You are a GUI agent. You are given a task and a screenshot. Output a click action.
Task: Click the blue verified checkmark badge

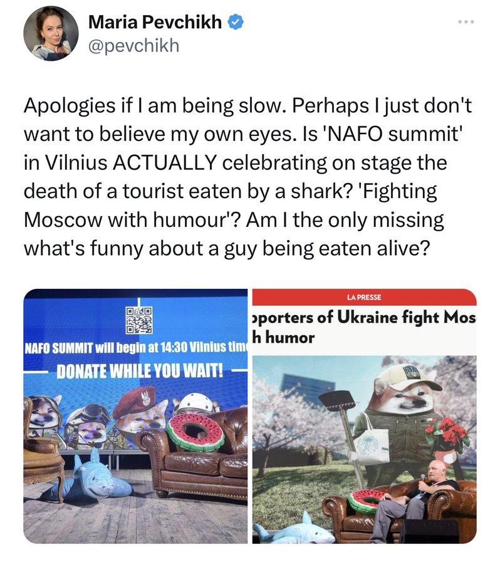[236, 23]
